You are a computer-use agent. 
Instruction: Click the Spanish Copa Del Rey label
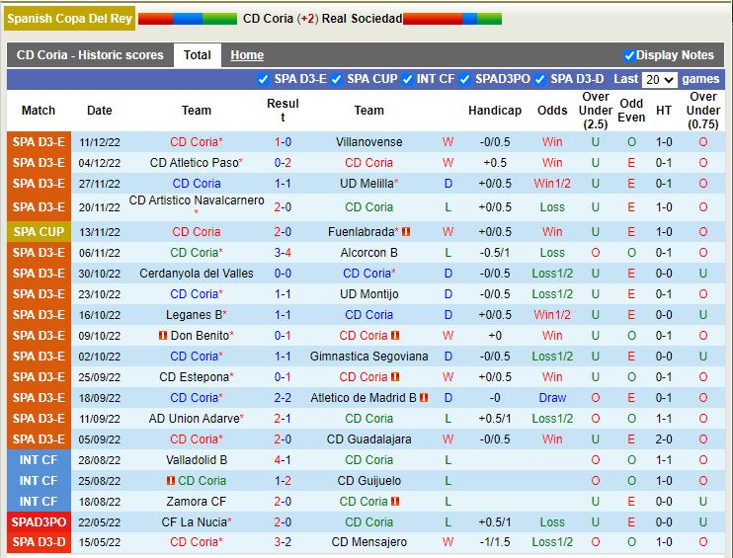(69, 19)
